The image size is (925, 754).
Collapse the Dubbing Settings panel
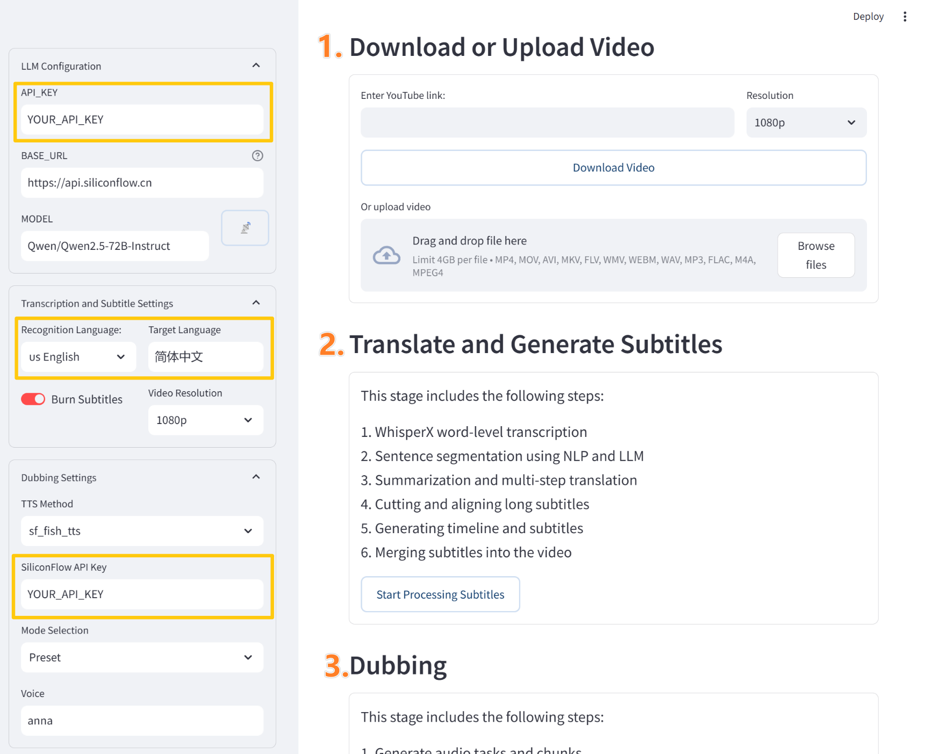tap(256, 476)
